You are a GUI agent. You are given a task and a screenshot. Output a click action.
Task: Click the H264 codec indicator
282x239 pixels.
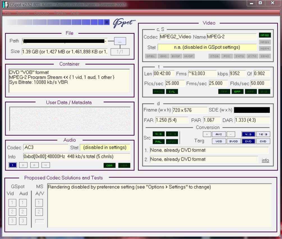pos(265,48)
